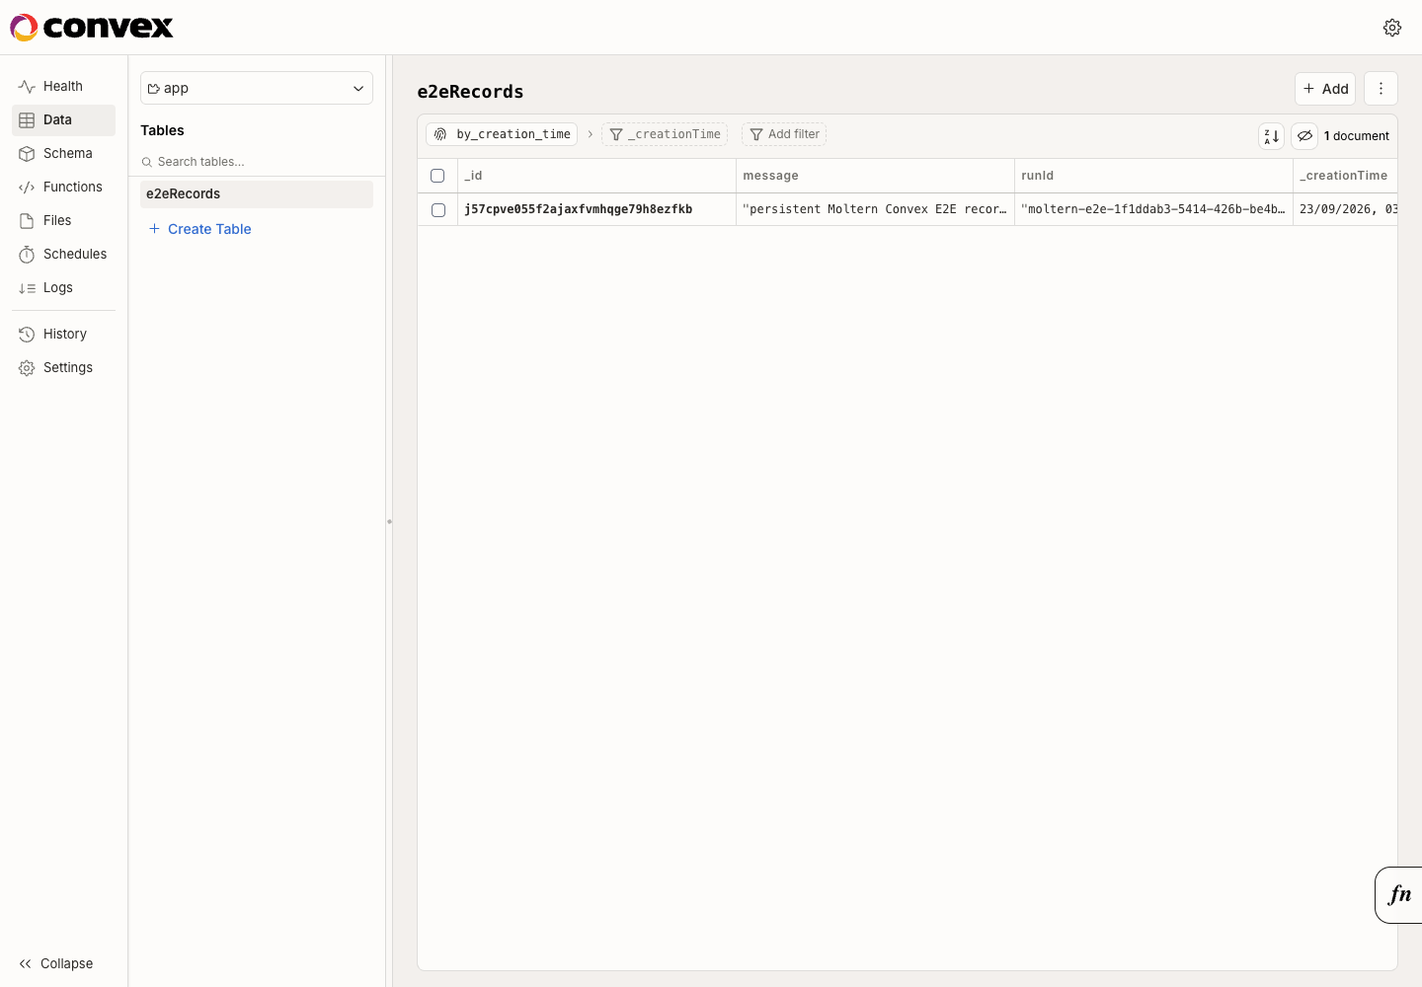Click the Convex logo
The width and height of the screenshot is (1422, 987).
pos(92,28)
